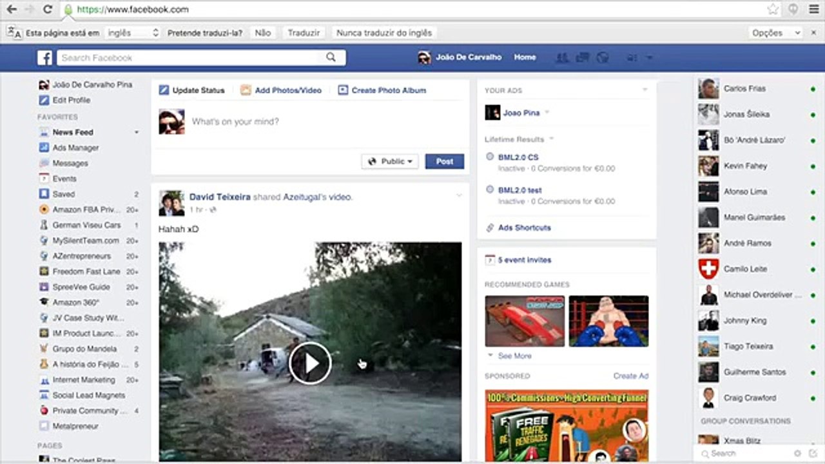This screenshot has height=464, width=825.
Task: Open the Amazon 360° group
Action: (75, 302)
